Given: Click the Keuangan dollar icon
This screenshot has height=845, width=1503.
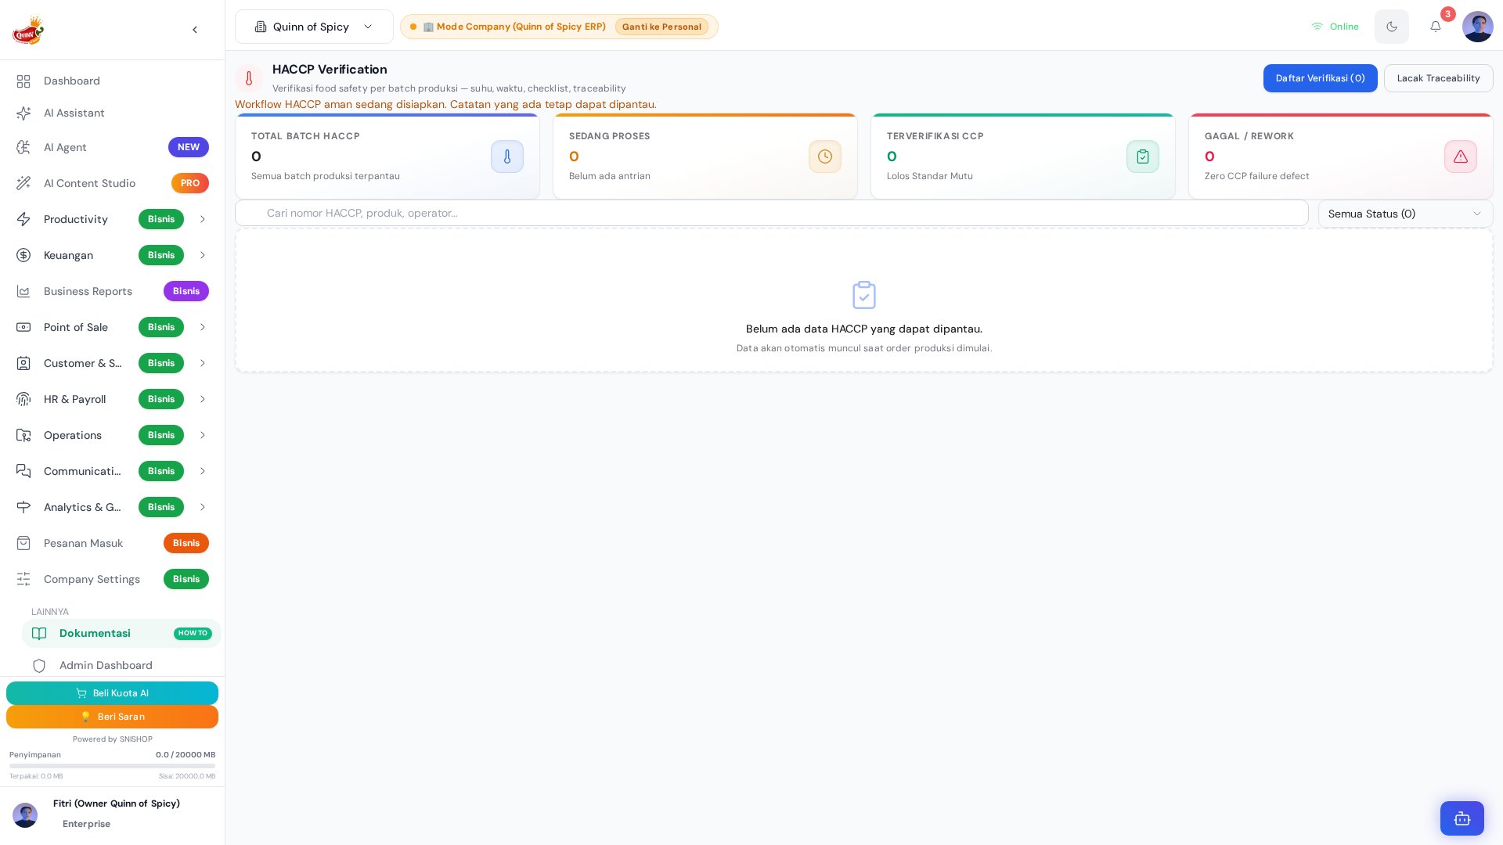Looking at the screenshot, I should coord(23,255).
